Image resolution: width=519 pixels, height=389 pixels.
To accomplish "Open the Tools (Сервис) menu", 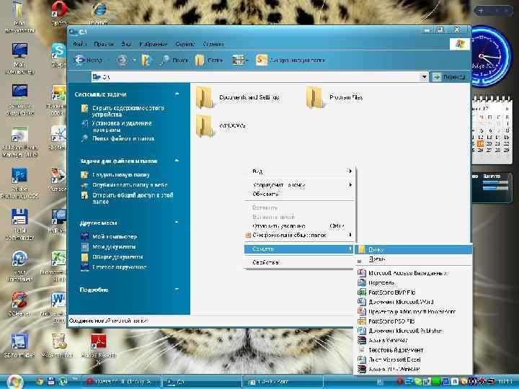I will point(185,44).
